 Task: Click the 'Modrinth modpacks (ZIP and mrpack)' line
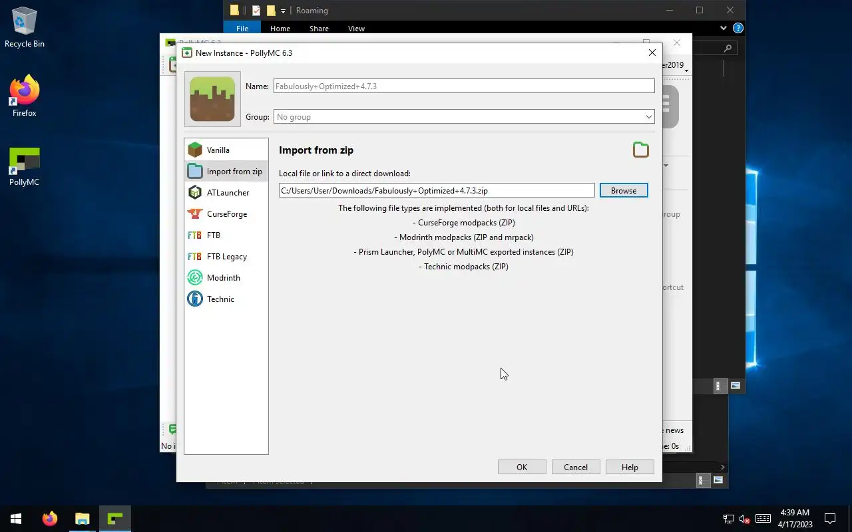(464, 237)
